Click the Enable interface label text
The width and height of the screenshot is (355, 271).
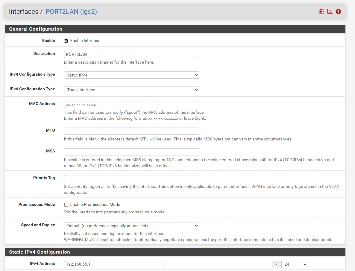pyautogui.click(x=85, y=41)
